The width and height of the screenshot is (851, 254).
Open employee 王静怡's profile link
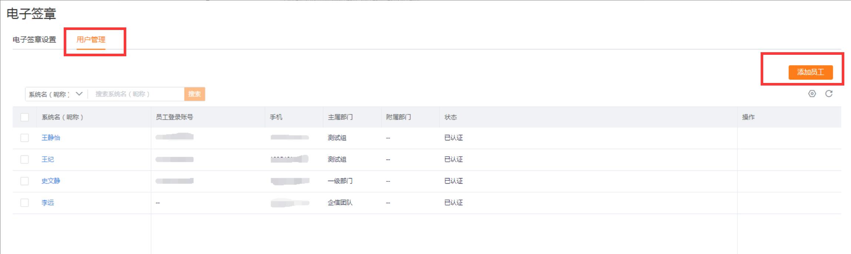(x=51, y=138)
